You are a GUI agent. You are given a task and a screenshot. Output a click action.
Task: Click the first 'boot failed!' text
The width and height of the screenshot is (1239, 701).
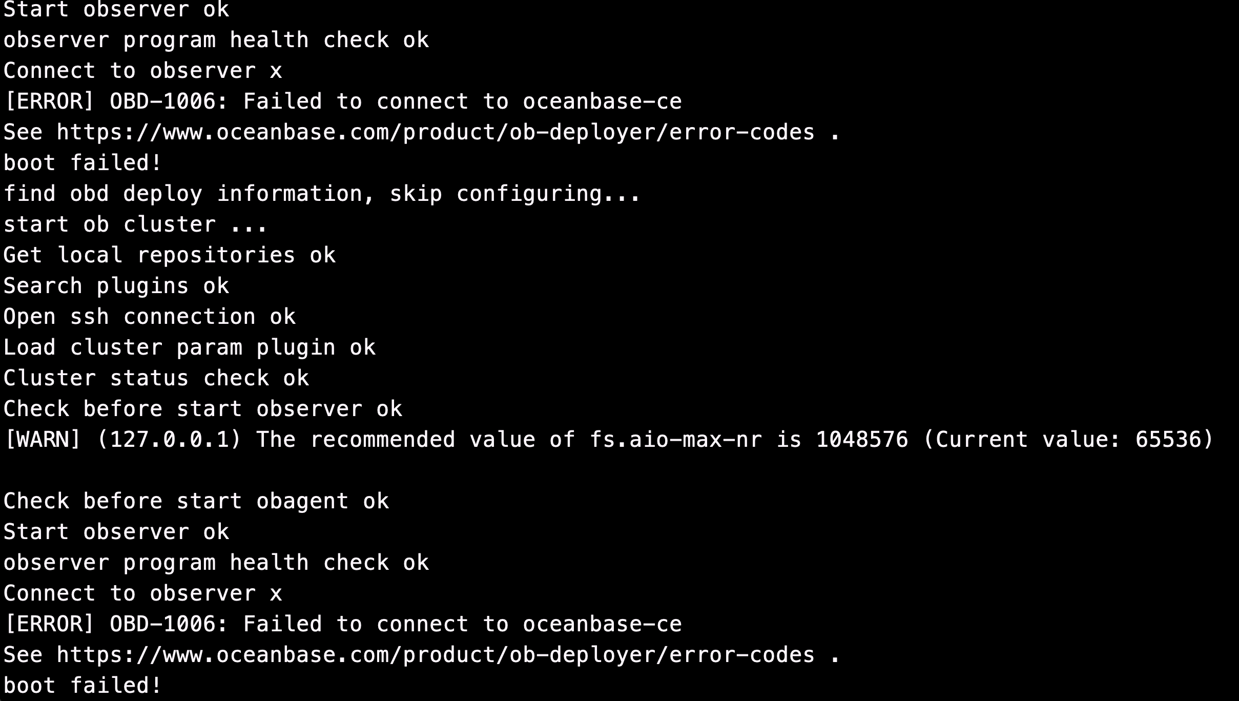(x=82, y=163)
